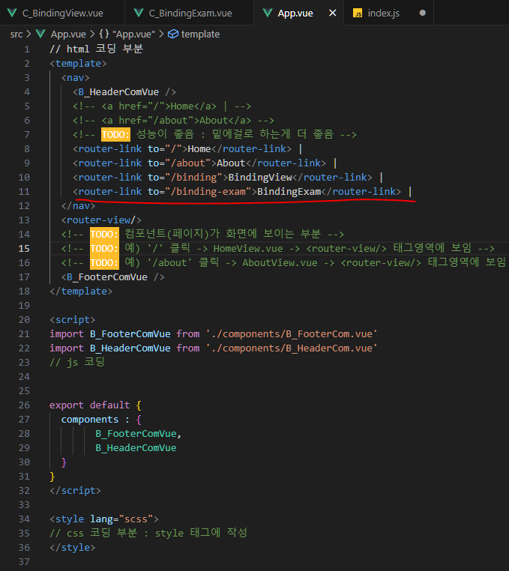509x571 pixels.
Task: Click line number 15 in gutter
Action: [x=24, y=248]
